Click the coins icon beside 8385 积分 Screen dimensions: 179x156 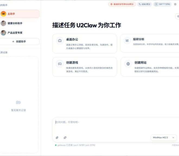click(140, 4)
